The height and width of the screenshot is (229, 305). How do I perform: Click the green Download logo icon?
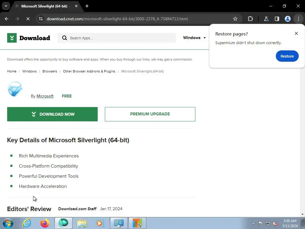[12, 38]
